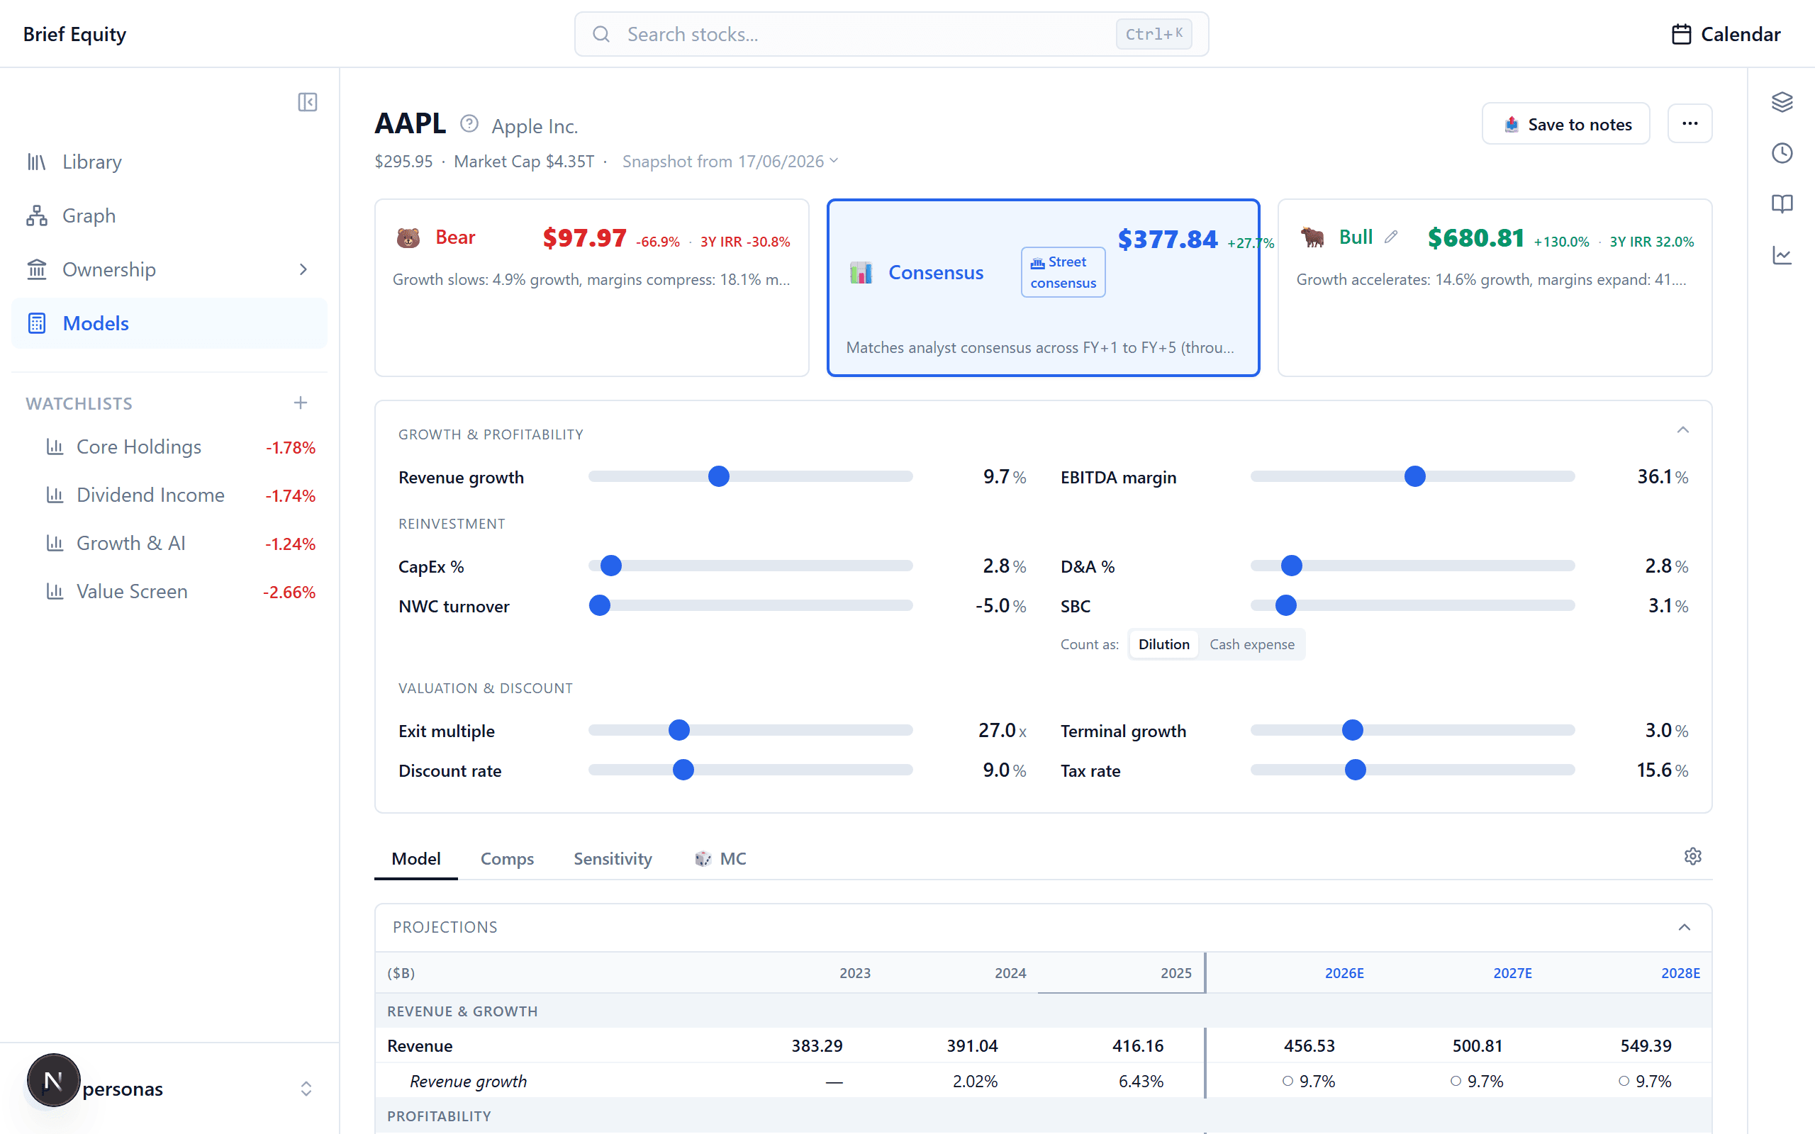Click the Growth & AI chart icon
The image size is (1815, 1134).
pos(55,543)
